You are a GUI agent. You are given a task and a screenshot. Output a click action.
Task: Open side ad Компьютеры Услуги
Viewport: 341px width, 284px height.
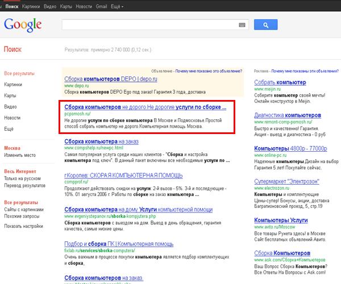click(281, 220)
